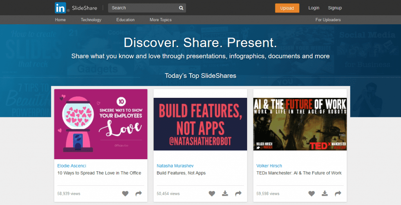This screenshot has width=401, height=205.
Task: Share the 10 Ways to Spread Love slideshow
Action: tap(139, 194)
